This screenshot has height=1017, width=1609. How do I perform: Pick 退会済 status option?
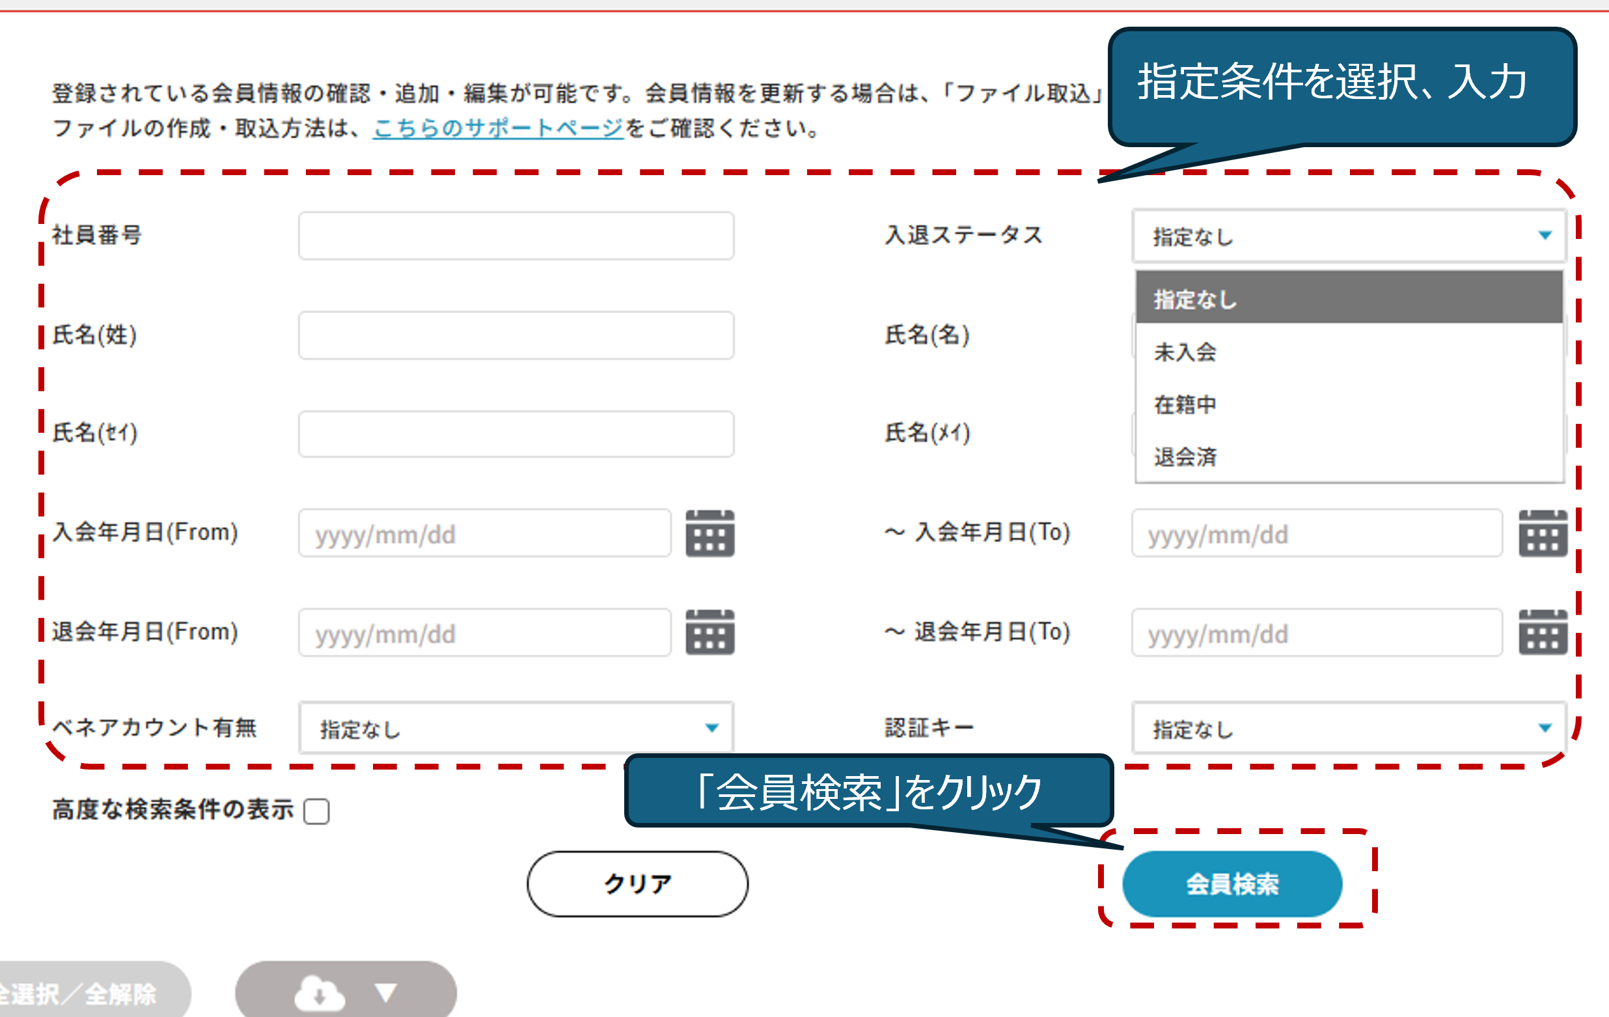tap(1185, 457)
